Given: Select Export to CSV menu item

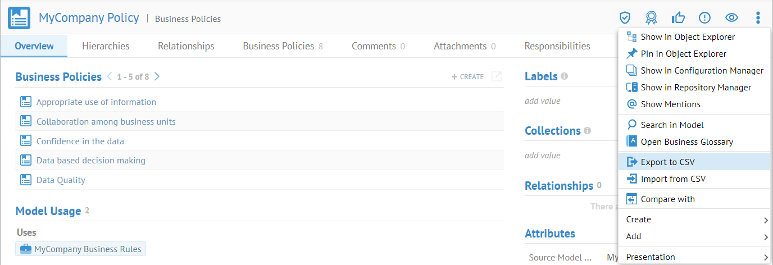Looking at the screenshot, I should coord(667,162).
